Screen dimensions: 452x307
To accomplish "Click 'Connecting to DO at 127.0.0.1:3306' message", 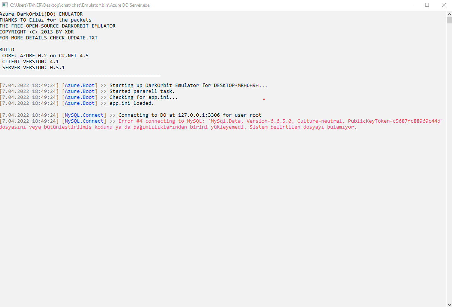I will (190, 115).
